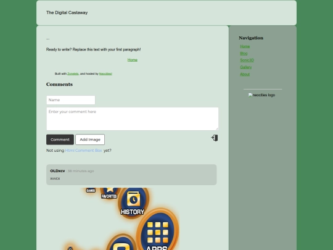Click the Add Image button
The width and height of the screenshot is (333, 250).
click(90, 140)
